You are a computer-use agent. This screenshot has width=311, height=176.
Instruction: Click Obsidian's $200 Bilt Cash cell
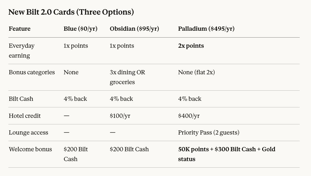tap(129, 149)
